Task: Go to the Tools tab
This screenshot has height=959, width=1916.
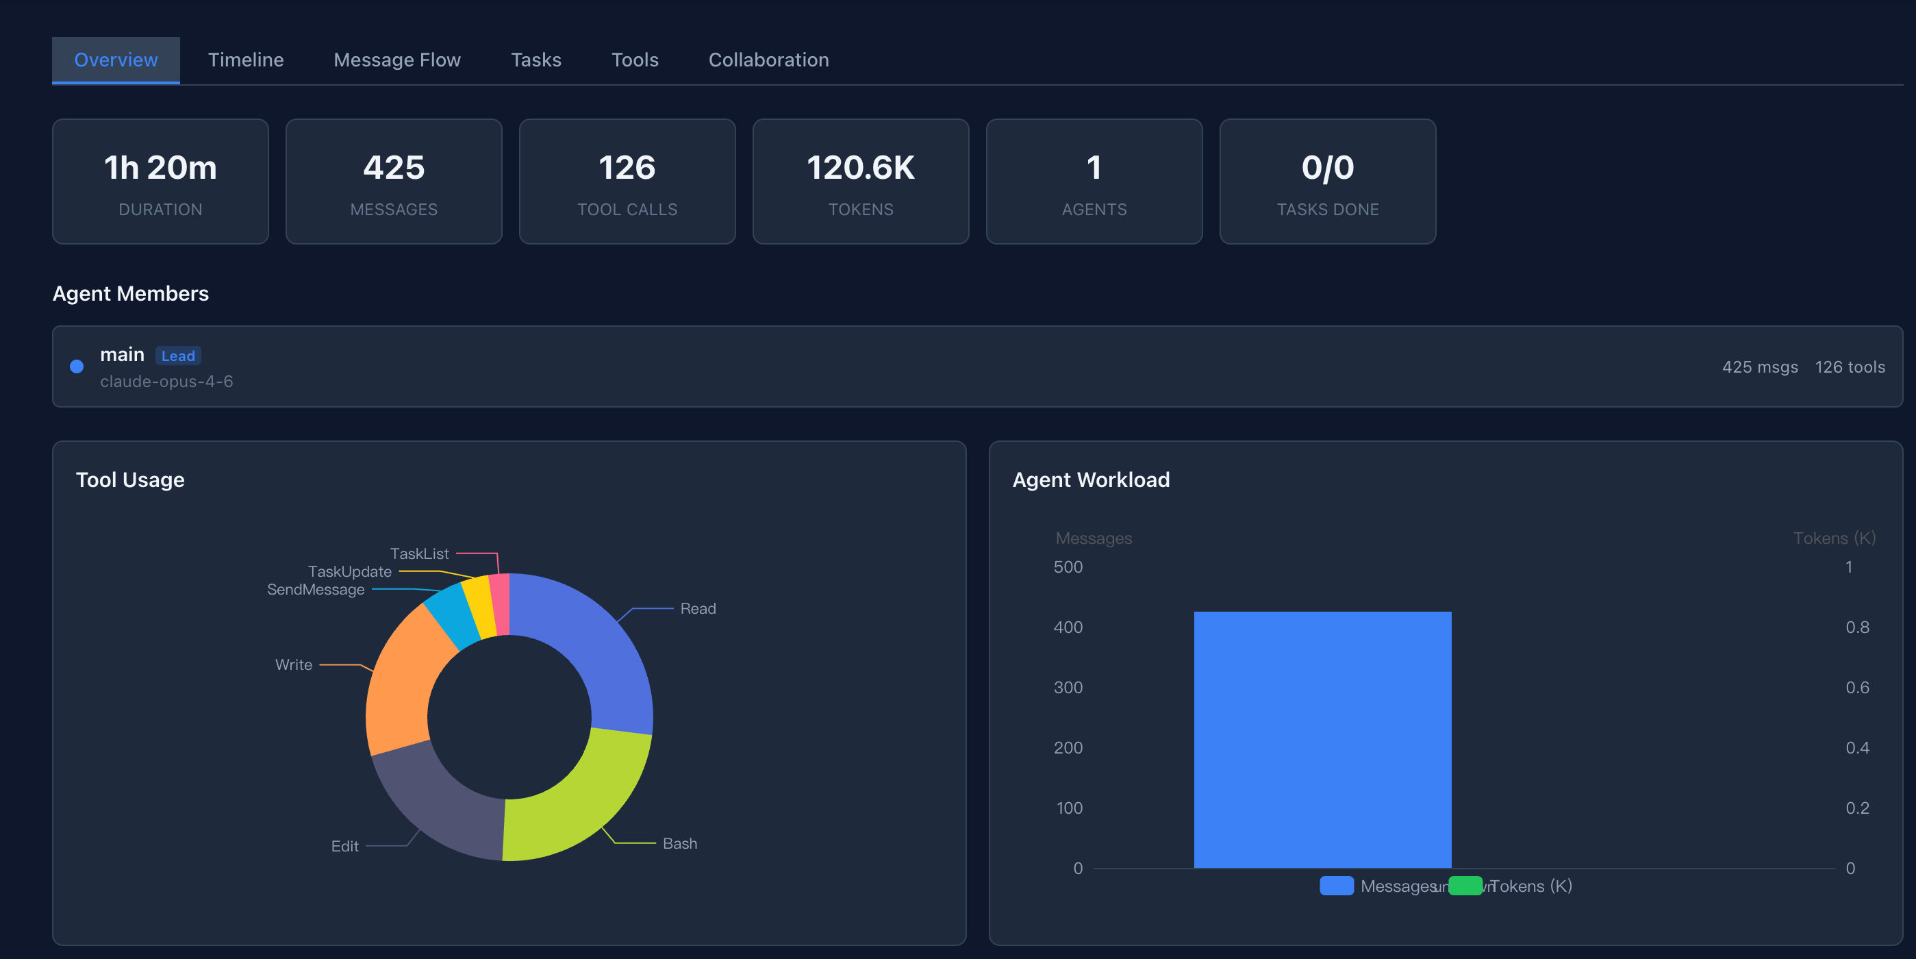Action: pyautogui.click(x=635, y=60)
